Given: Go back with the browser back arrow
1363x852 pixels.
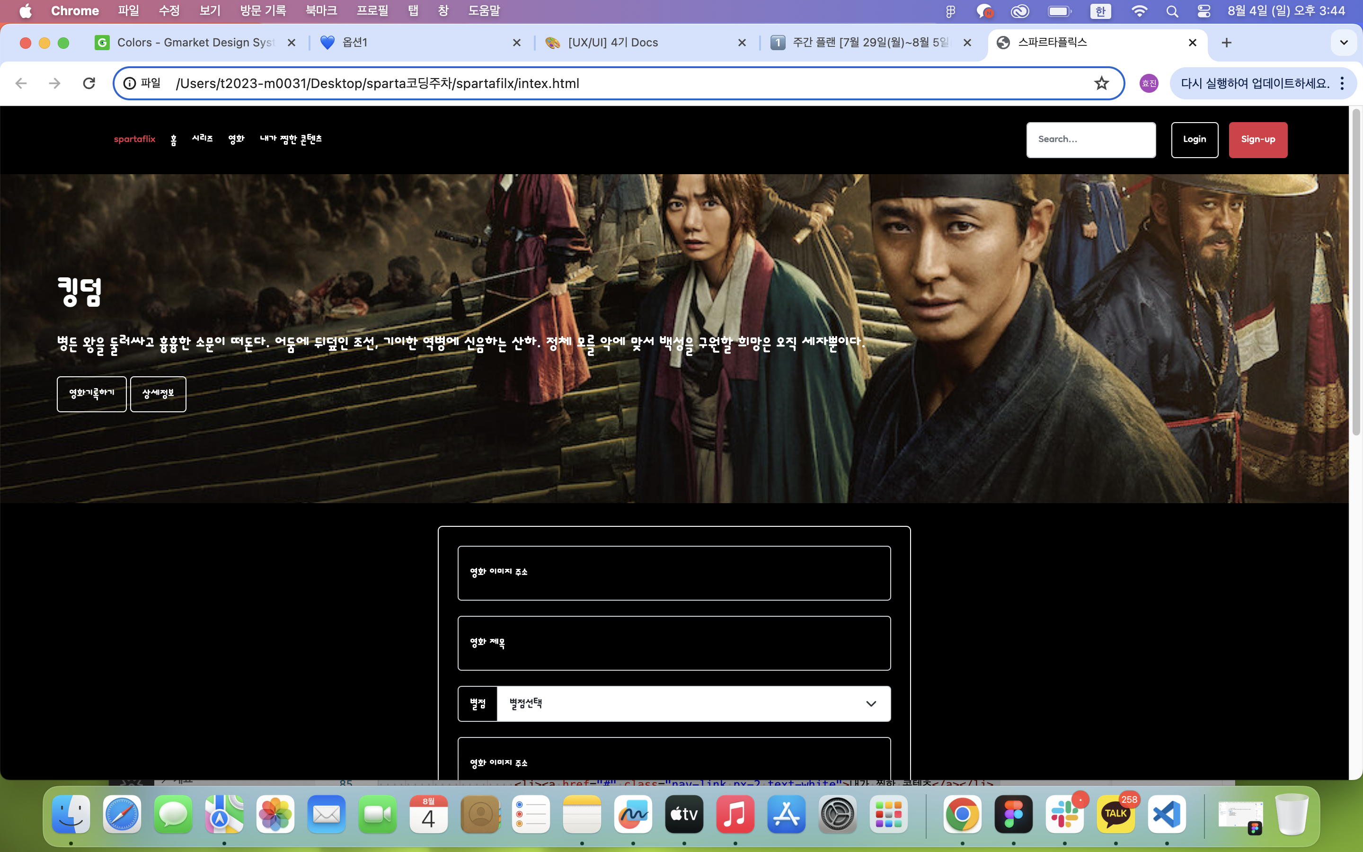Looking at the screenshot, I should pos(21,83).
